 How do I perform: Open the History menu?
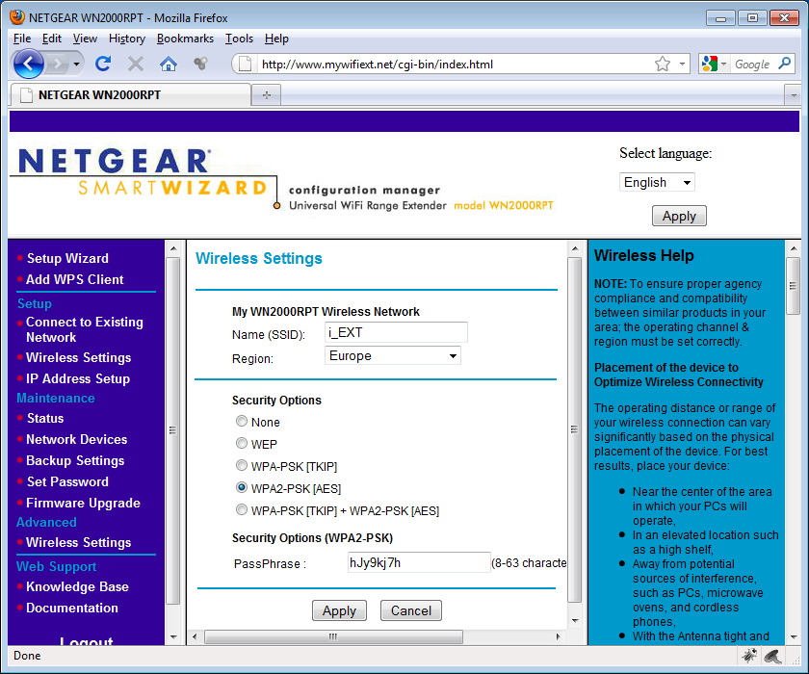(x=127, y=39)
